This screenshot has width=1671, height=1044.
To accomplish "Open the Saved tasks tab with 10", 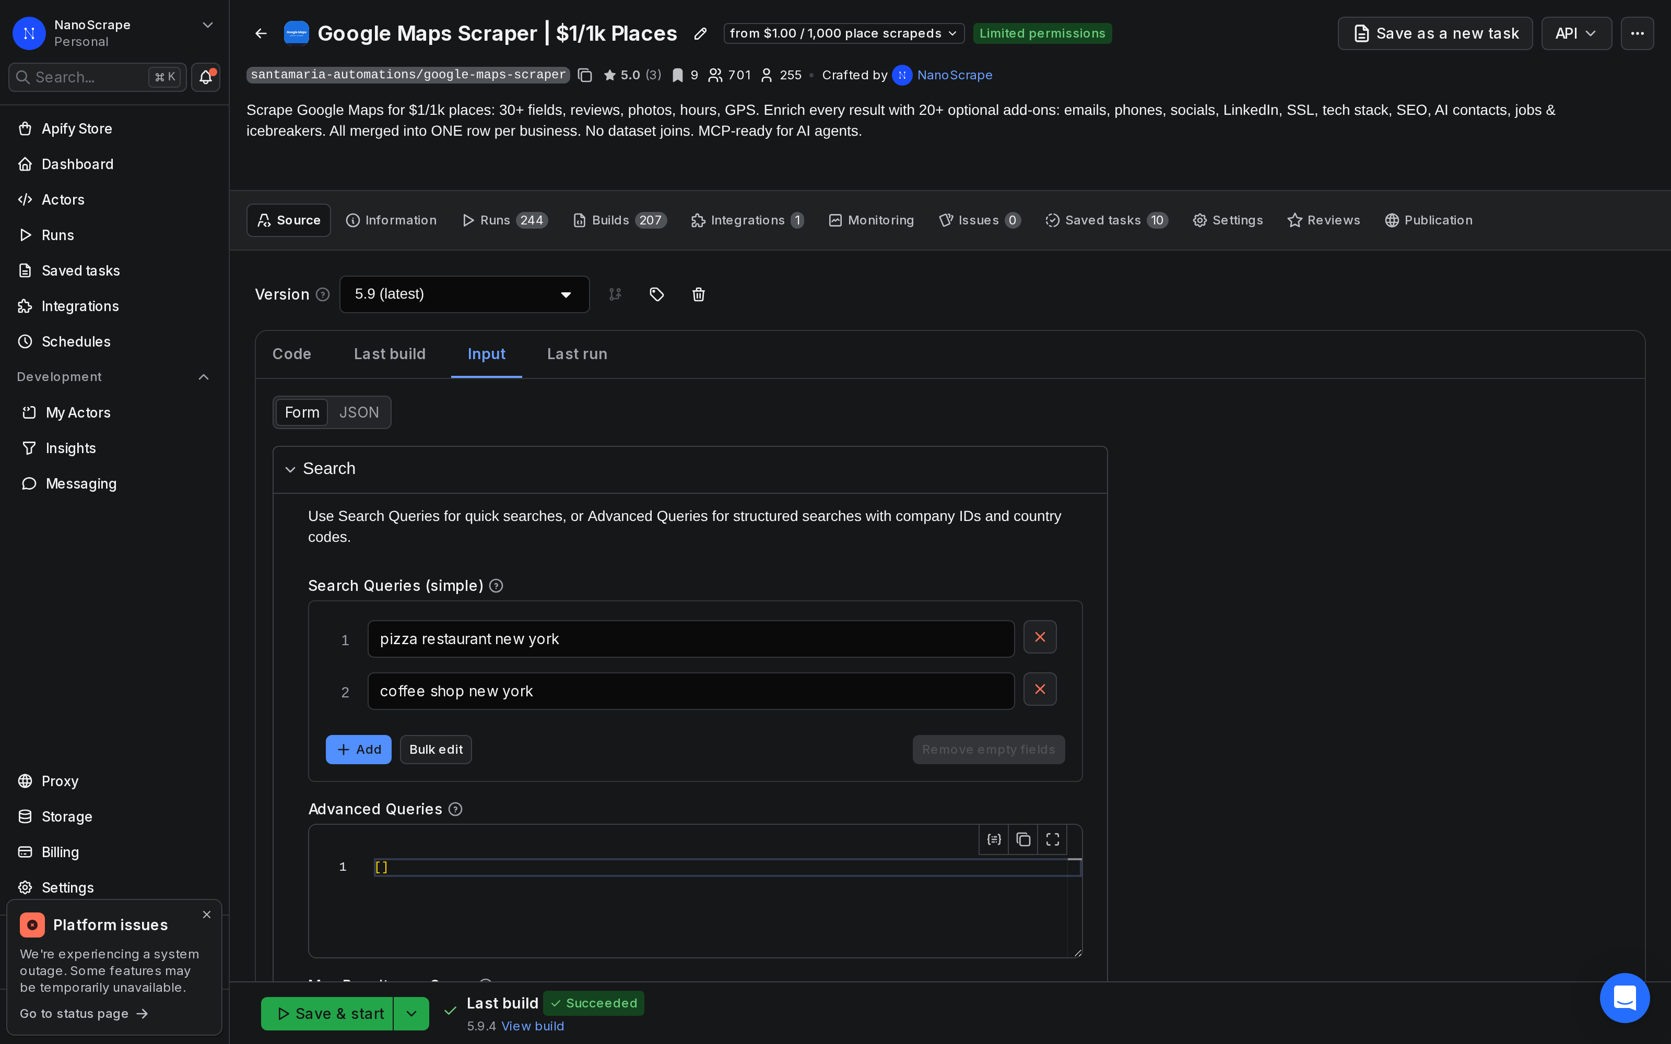I will coord(1106,220).
